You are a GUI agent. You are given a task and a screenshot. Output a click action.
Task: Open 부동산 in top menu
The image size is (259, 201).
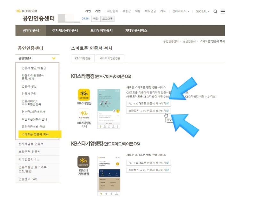126,11
